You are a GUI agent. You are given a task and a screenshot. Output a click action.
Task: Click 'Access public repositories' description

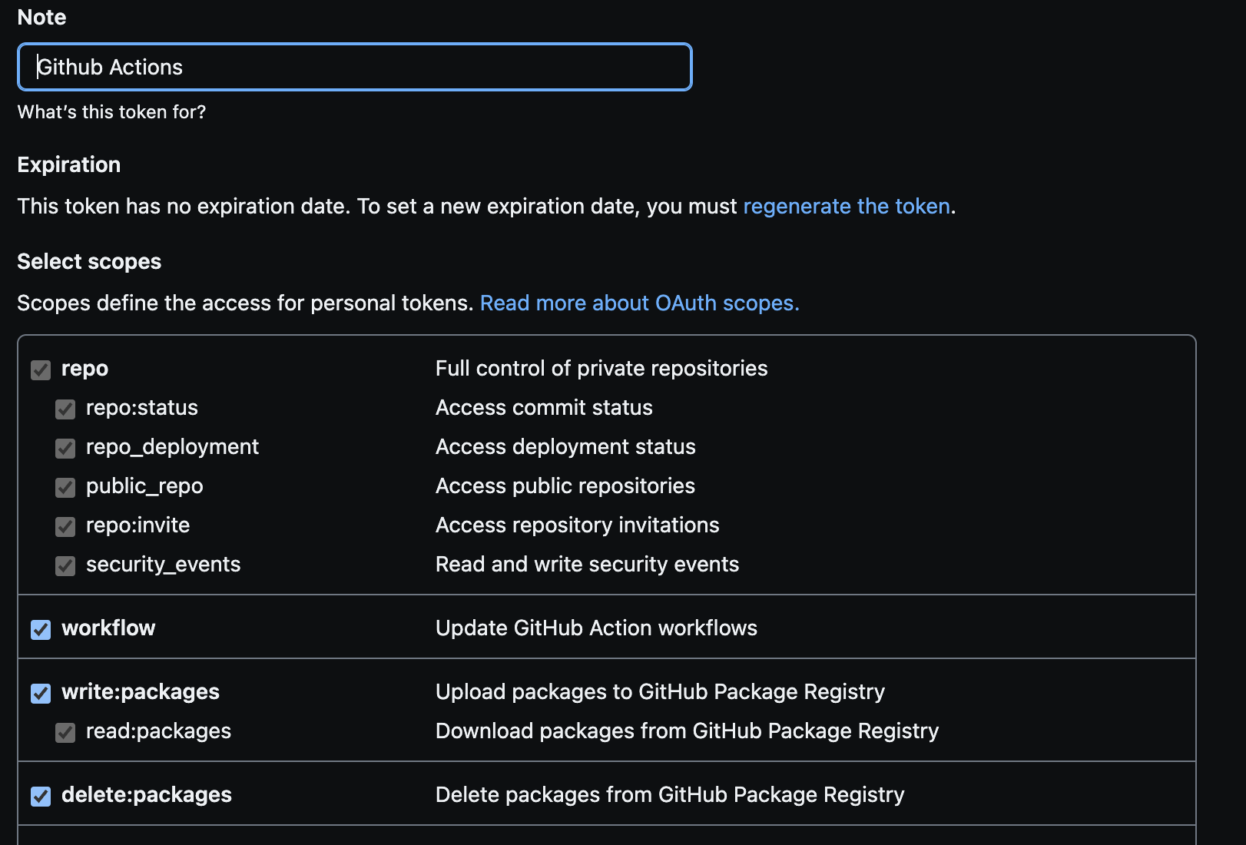565,486
